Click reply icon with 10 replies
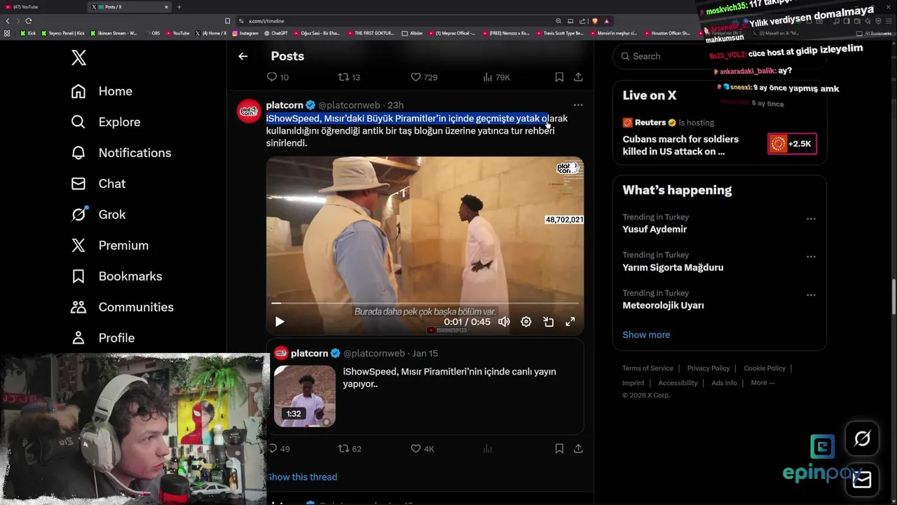897x505 pixels. click(278, 77)
